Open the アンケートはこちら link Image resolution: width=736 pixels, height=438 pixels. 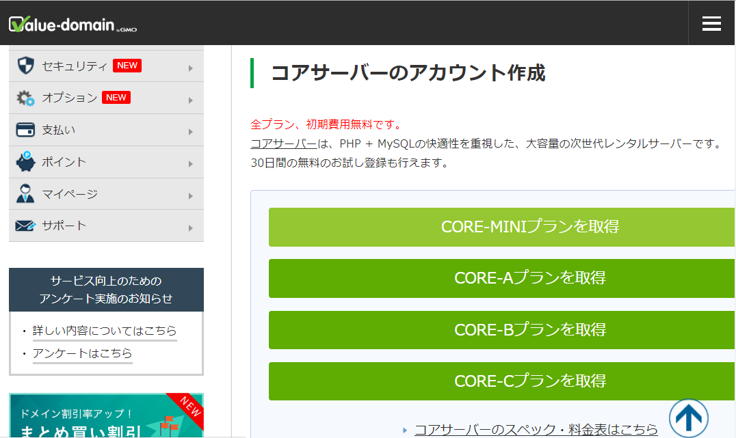click(82, 355)
